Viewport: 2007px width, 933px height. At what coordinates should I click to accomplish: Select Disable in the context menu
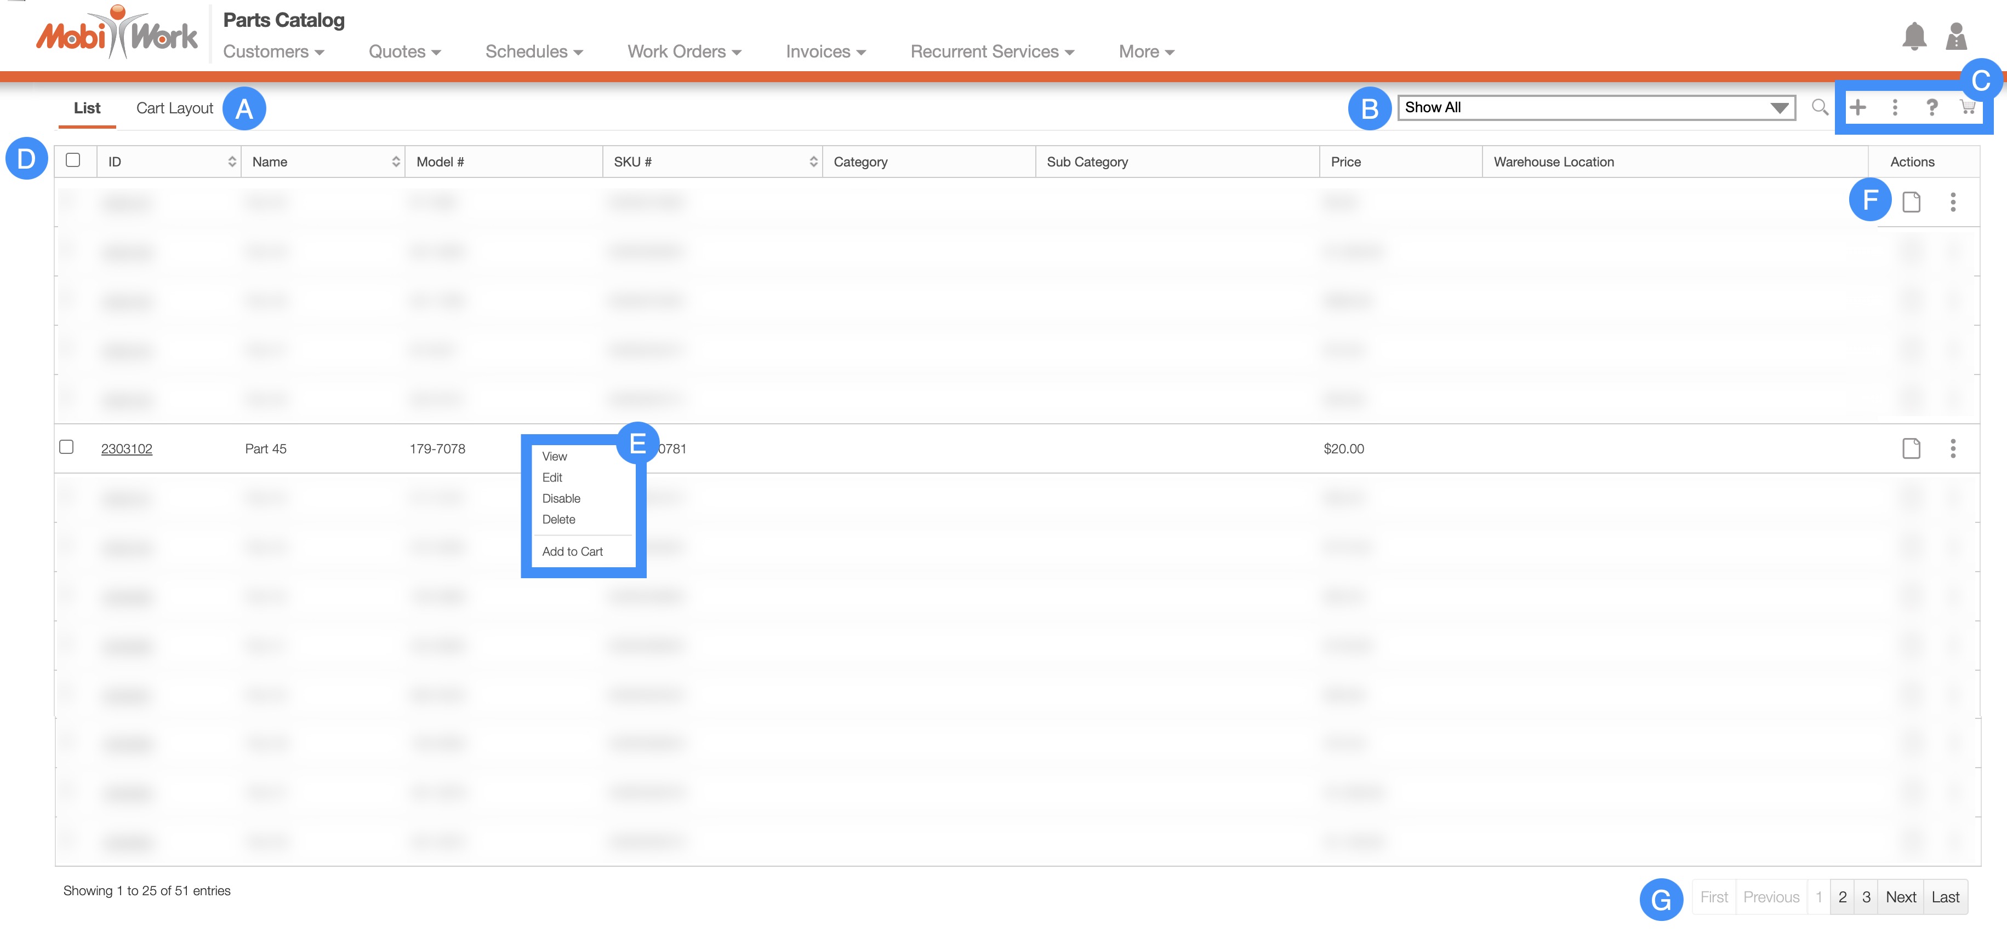(x=561, y=499)
